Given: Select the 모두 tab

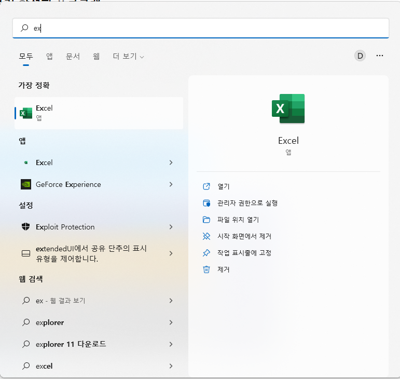Looking at the screenshot, I should point(26,56).
